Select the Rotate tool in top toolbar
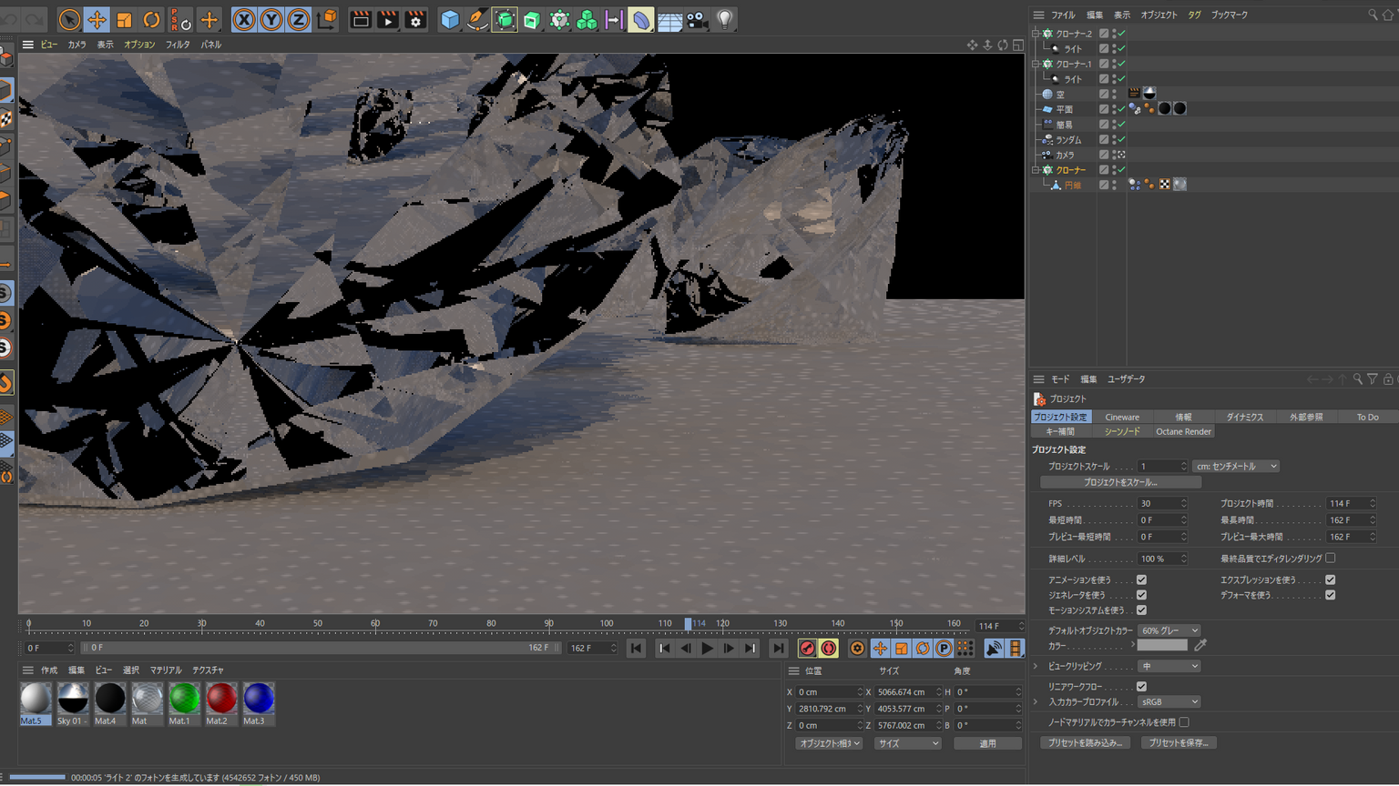The image size is (1399, 786). (151, 19)
